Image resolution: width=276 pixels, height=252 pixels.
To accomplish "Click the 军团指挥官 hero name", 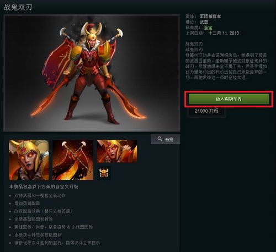I will point(210,17).
